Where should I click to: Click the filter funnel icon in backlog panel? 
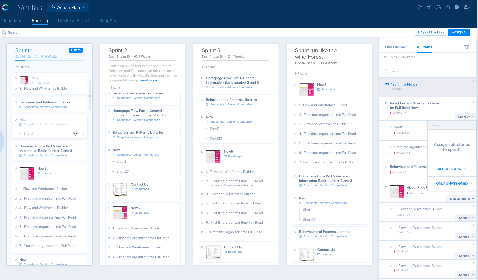tap(467, 47)
